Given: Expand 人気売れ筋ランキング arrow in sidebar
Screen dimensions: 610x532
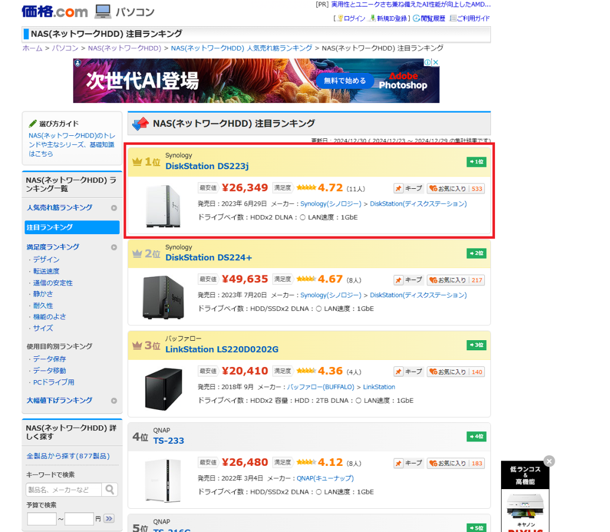Looking at the screenshot, I should tap(114, 208).
